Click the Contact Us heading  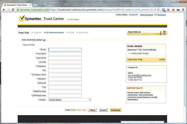tap(133, 67)
